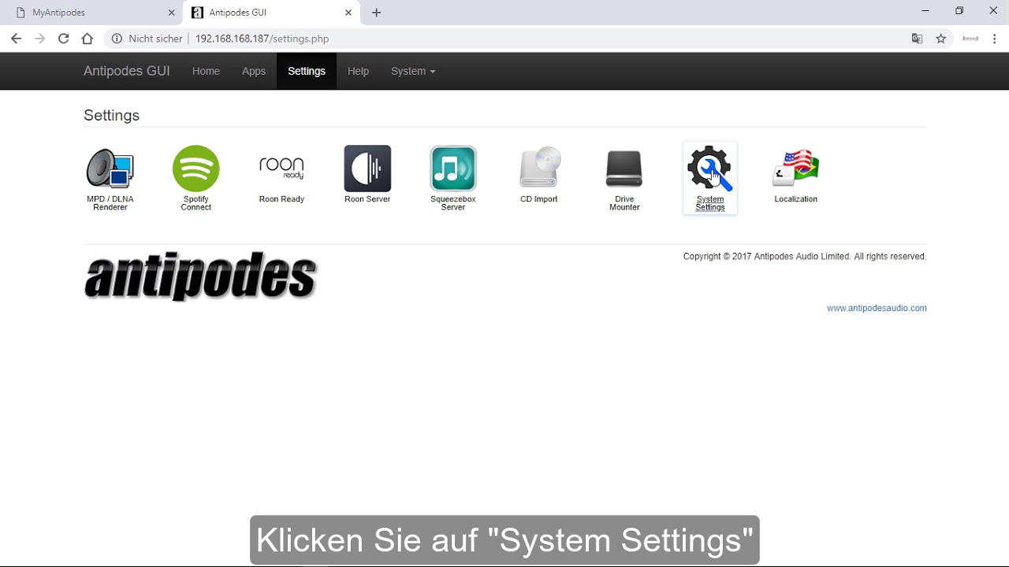Select the Antipodes GUI browser tab
Screen dimensions: 1009x567
pos(272,13)
